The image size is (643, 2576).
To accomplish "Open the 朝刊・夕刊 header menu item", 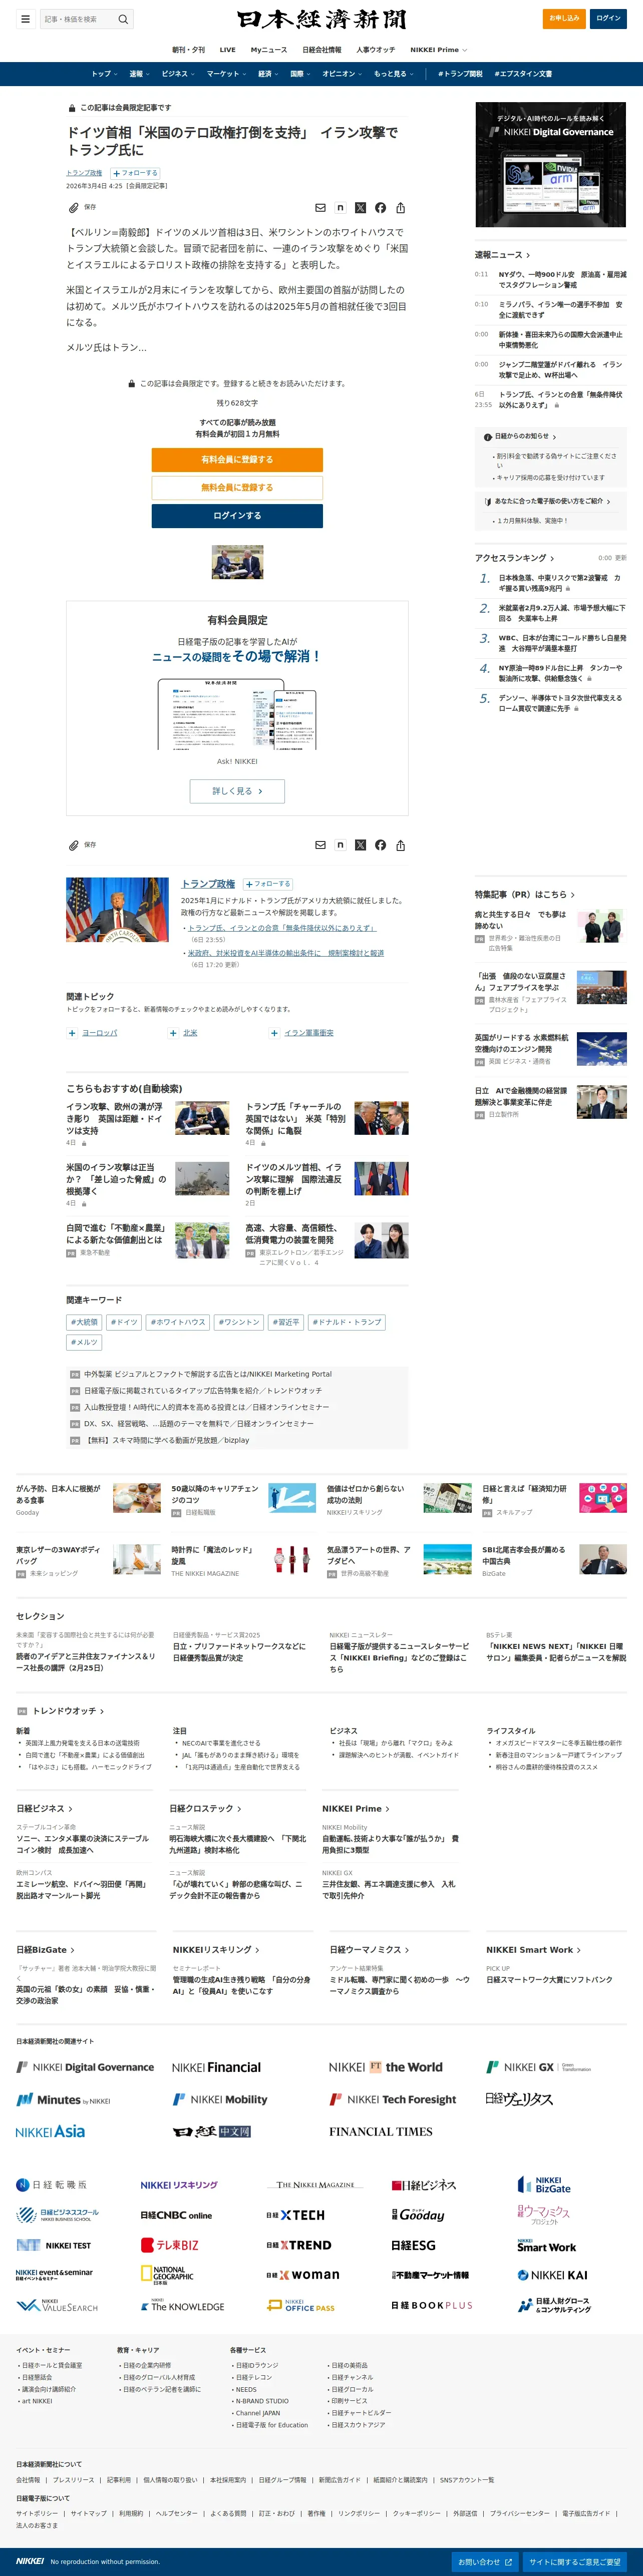I will coord(188,50).
